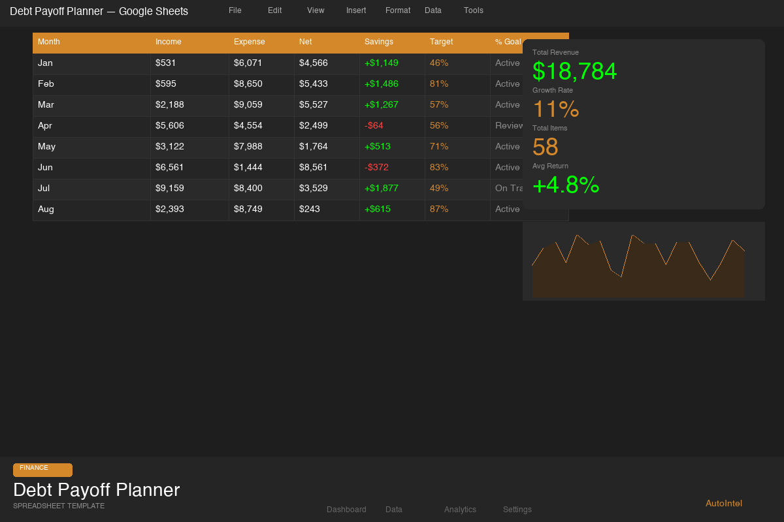Switch to the Settings tab
Image resolution: width=784 pixels, height=522 pixels.
pyautogui.click(x=517, y=510)
